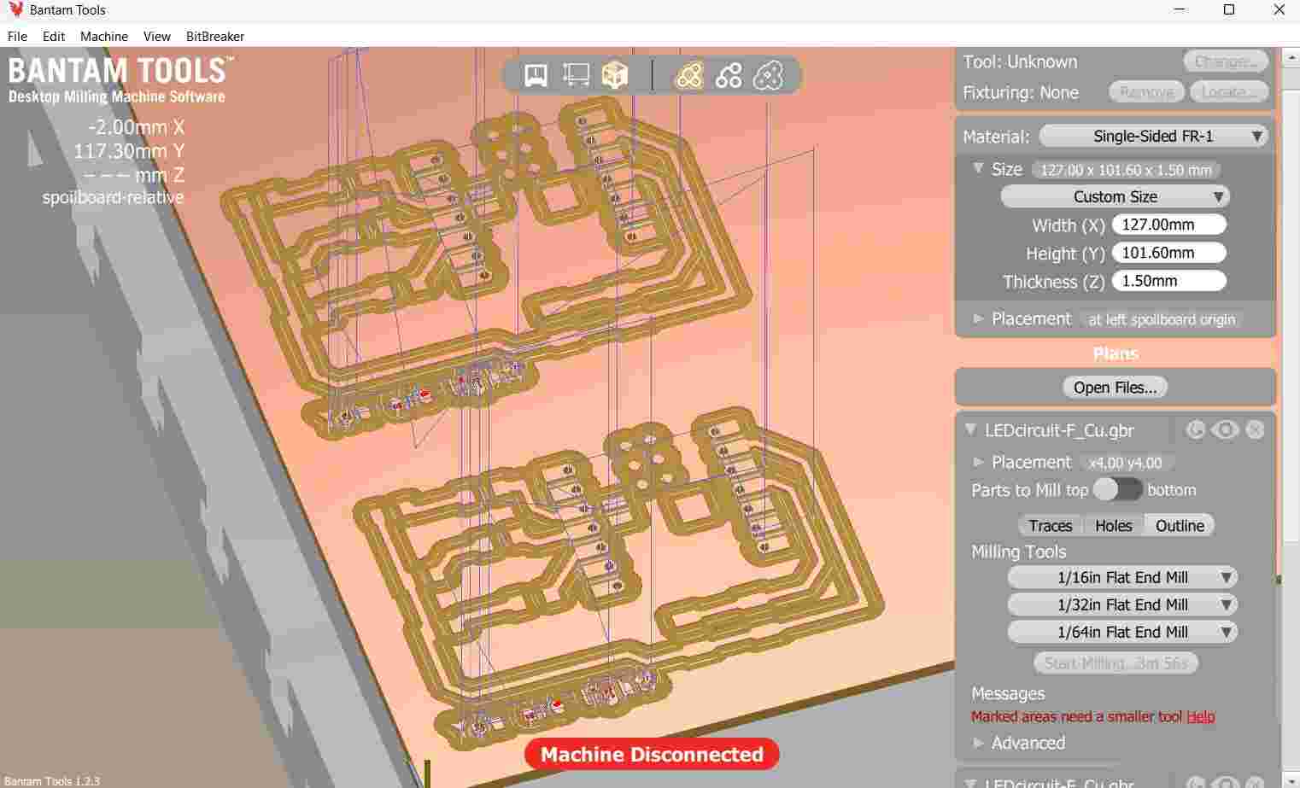Select the Outline tab
Image resolution: width=1300 pixels, height=788 pixels.
(1180, 525)
